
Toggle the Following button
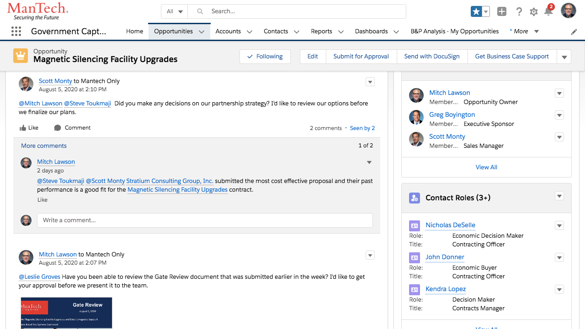[x=265, y=57]
